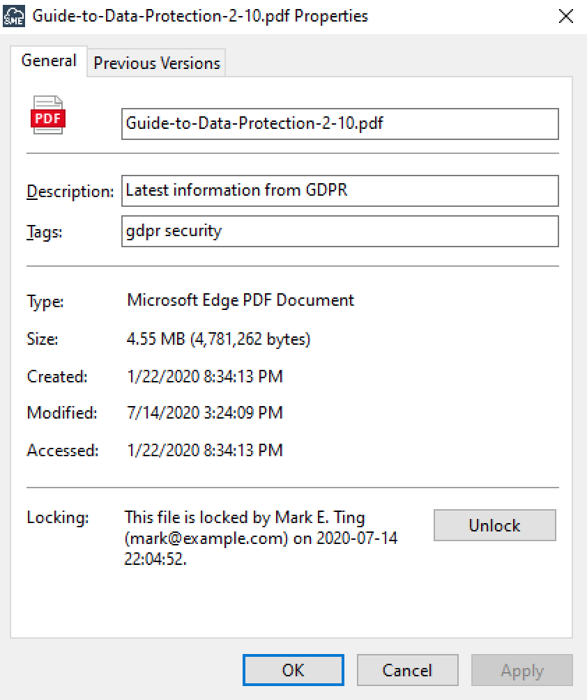The width and height of the screenshot is (587, 700).
Task: Click the Accessed date value
Action: tap(204, 450)
